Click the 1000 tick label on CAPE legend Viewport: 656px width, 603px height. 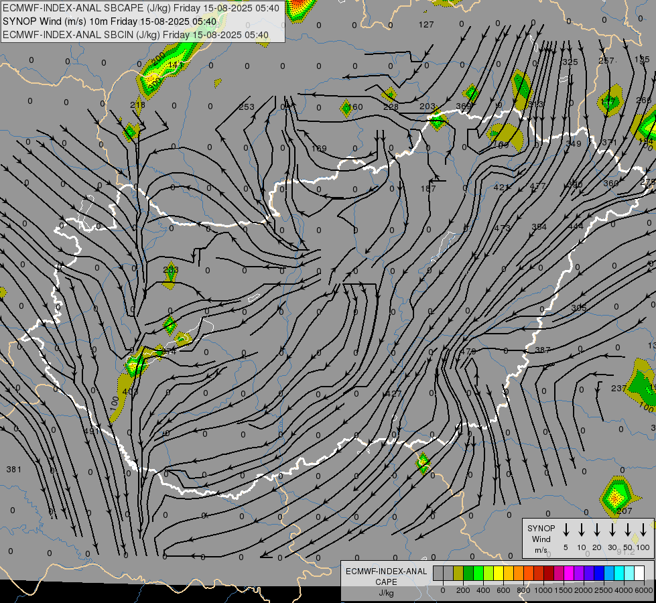(543, 590)
